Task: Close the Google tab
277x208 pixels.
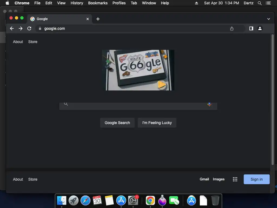Action: 88,19
